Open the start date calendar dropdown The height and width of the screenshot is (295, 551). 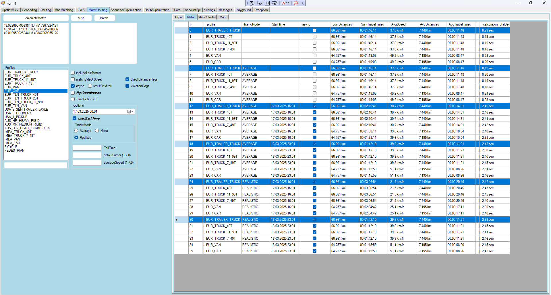[x=131, y=112]
